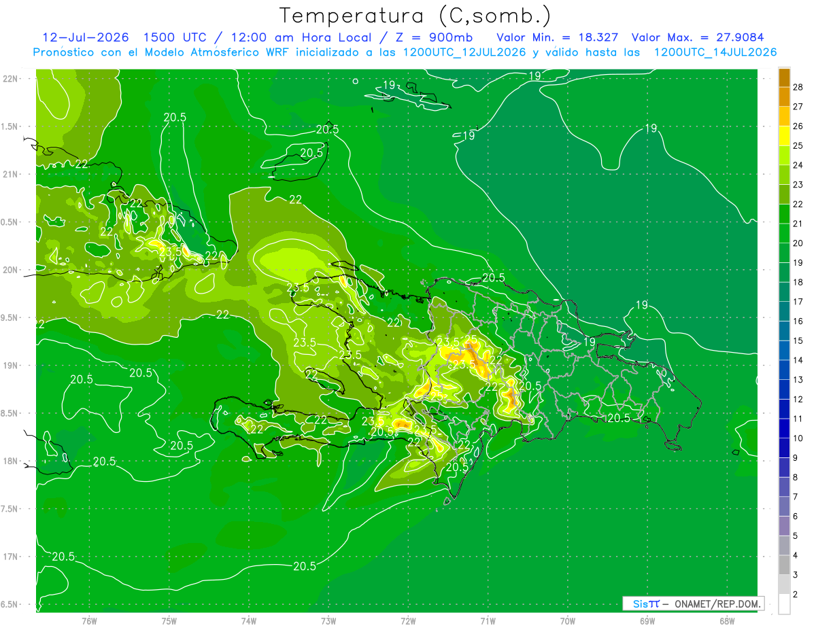This screenshot has height=630, width=816.
Task: Click the Valor Min. = 18.327 text
Action: pyautogui.click(x=557, y=37)
